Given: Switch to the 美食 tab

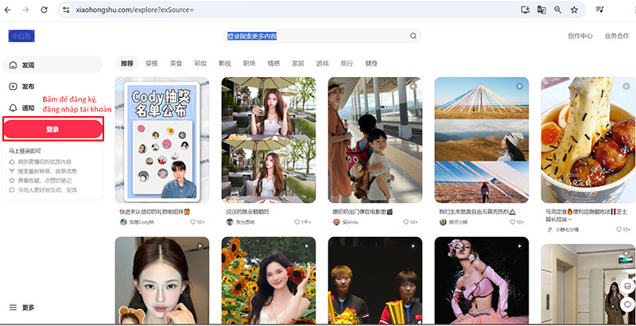Looking at the screenshot, I should click(176, 64).
